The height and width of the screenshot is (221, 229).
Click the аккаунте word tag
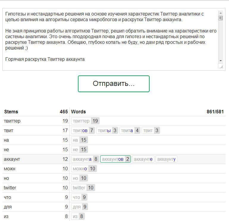(143, 159)
